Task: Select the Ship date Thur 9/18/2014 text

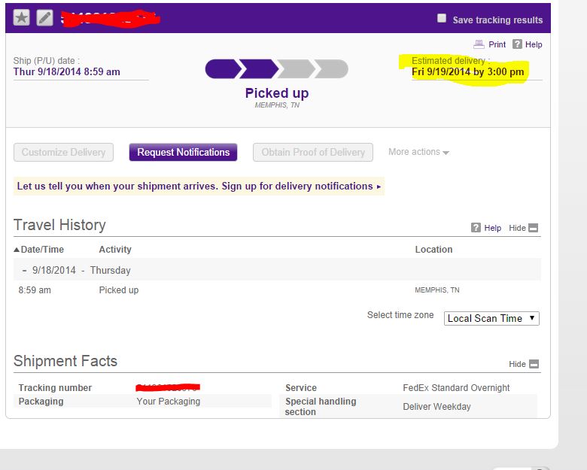Action: click(x=67, y=72)
